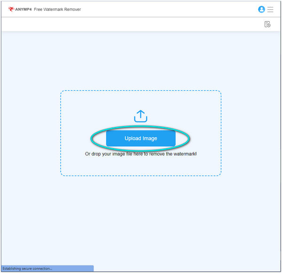The width and height of the screenshot is (282, 273).
Task: Click the AnyMP4 red bird logo
Action: [11, 9]
